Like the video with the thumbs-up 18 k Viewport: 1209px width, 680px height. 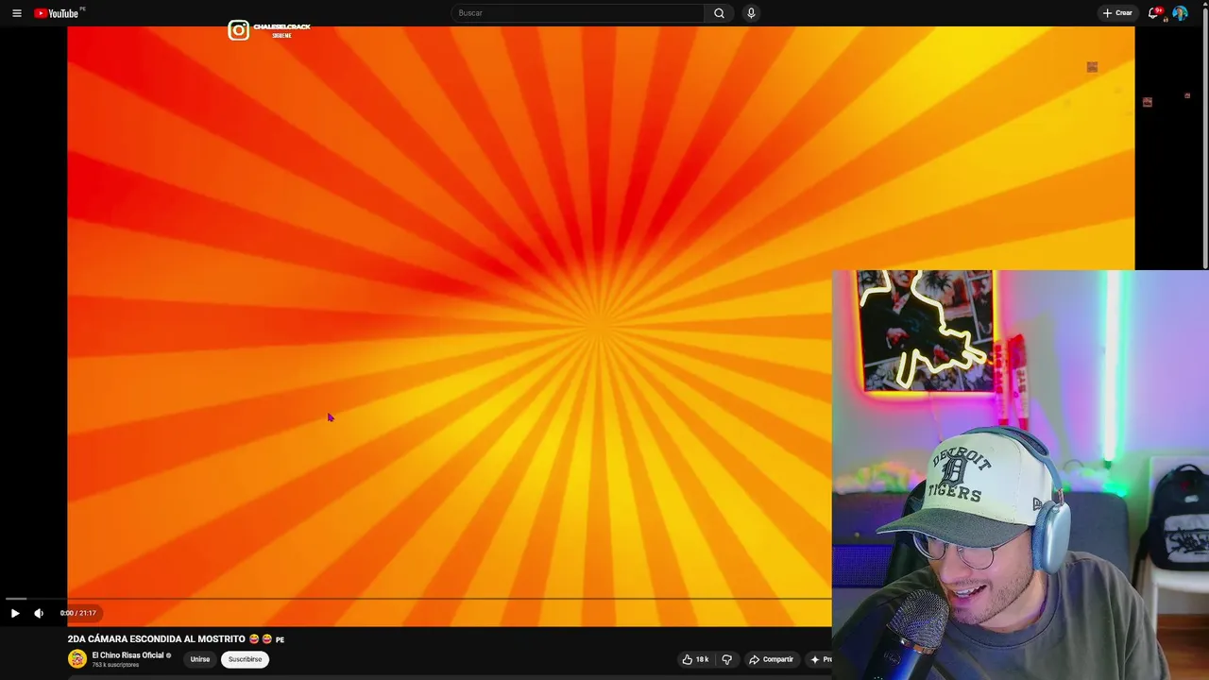(695, 659)
